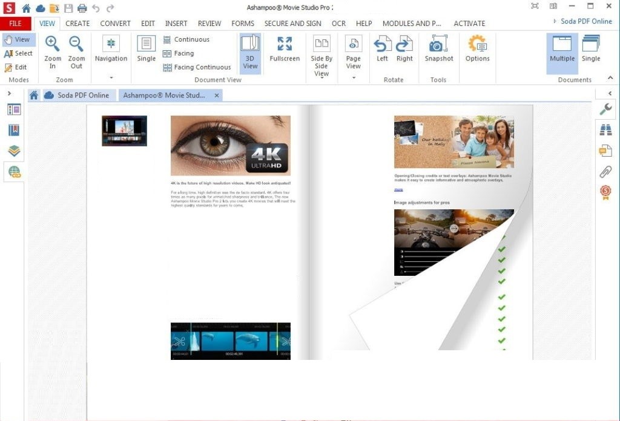Click the movie editor thumbnail image
This screenshot has width=620, height=421.
click(x=124, y=131)
